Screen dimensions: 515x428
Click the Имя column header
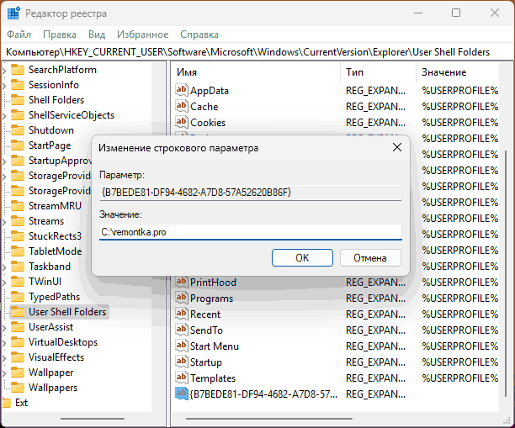(252, 72)
